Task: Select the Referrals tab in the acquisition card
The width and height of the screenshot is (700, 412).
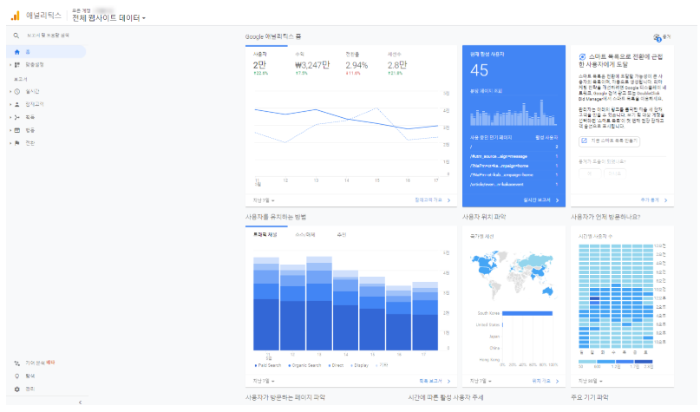Action: (x=341, y=235)
